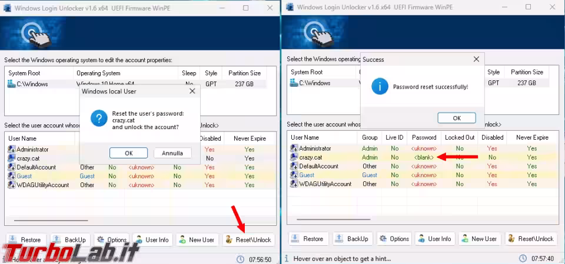Select DefaultAccount user icon in left window
565x264 pixels.
click(x=12, y=167)
